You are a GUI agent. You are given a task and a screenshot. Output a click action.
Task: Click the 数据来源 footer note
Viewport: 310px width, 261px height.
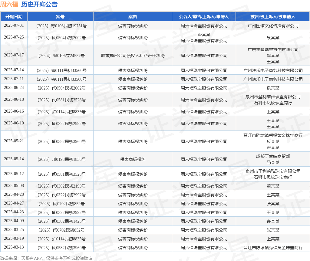46,258
